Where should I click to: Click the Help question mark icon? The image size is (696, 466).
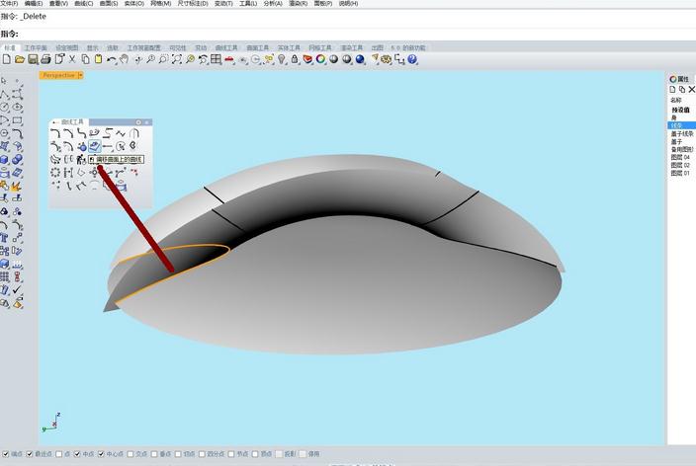pos(412,60)
